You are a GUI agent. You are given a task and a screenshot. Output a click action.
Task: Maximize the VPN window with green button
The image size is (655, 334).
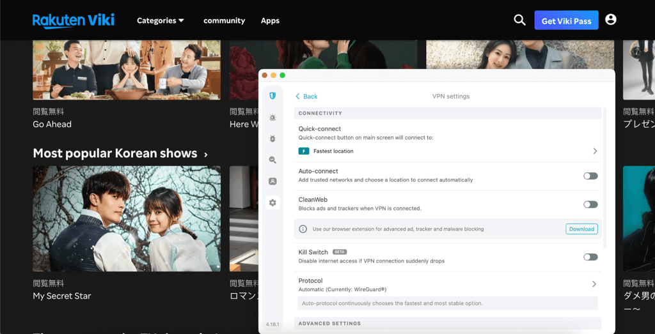(x=282, y=75)
